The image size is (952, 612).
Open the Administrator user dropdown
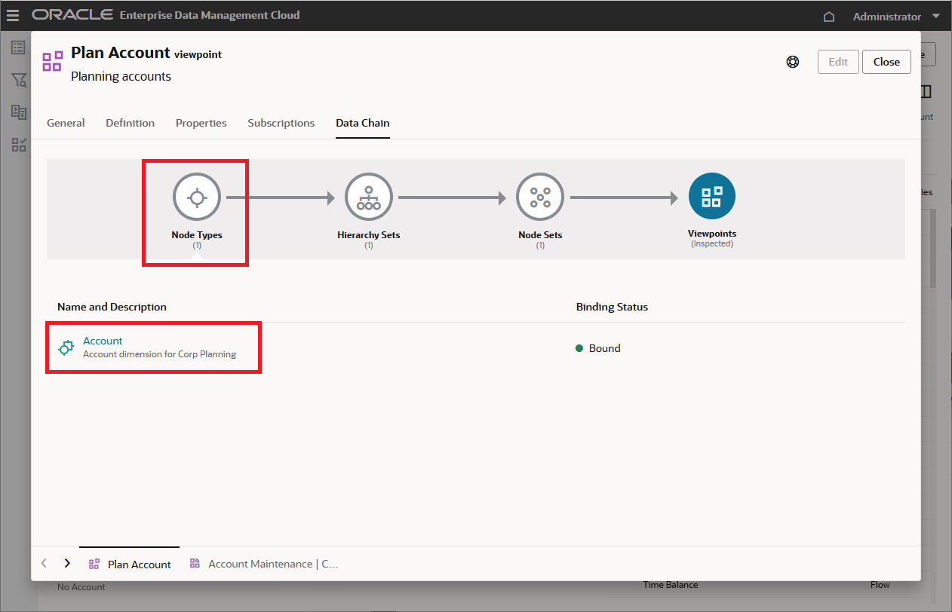(896, 16)
